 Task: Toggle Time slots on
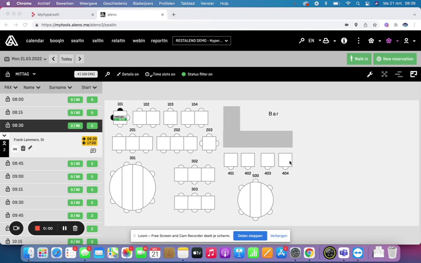(x=160, y=75)
